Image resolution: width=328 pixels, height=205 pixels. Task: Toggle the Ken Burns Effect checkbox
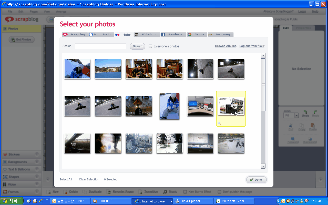pos(185,192)
